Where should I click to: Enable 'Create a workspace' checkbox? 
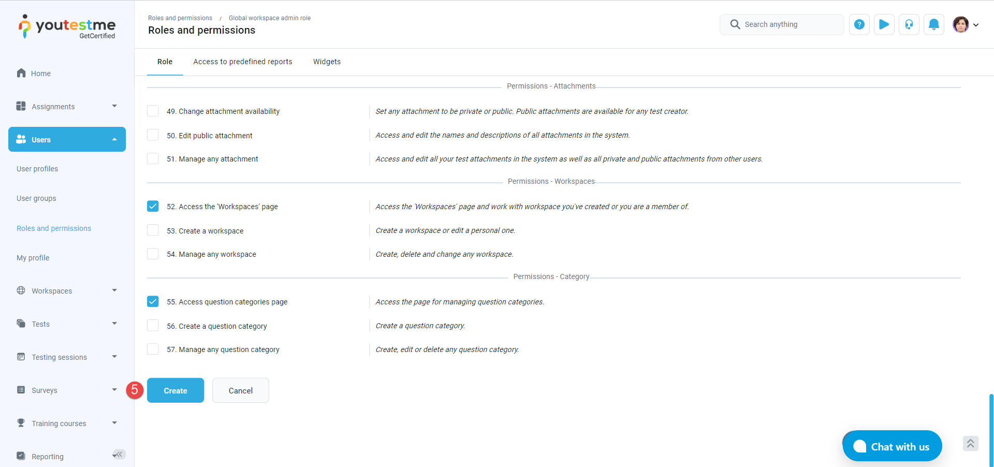pos(153,230)
